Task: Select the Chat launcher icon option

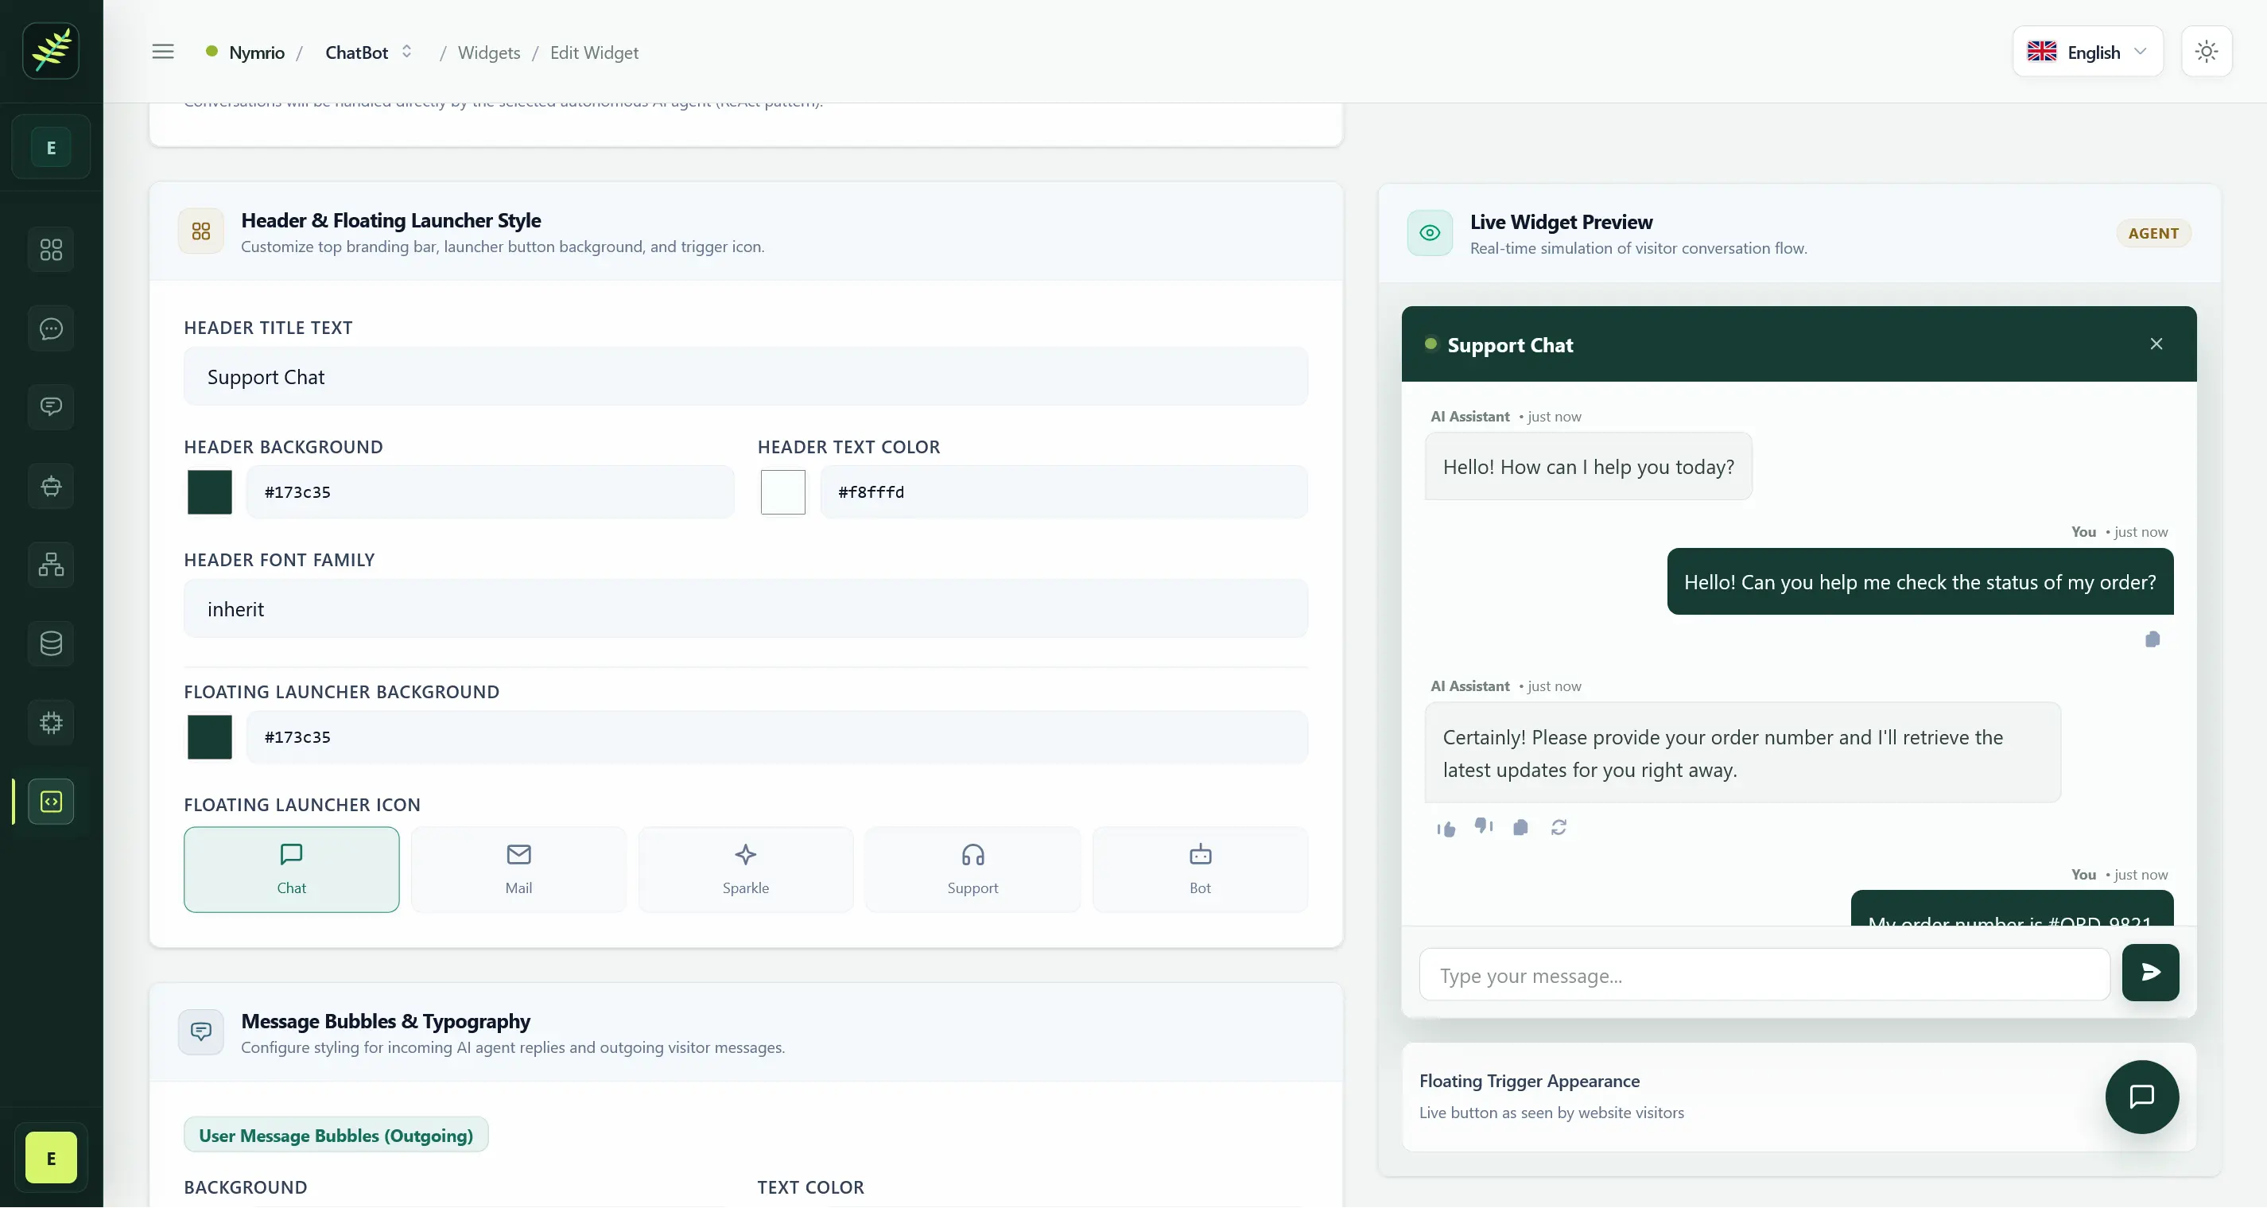Action: pyautogui.click(x=291, y=870)
